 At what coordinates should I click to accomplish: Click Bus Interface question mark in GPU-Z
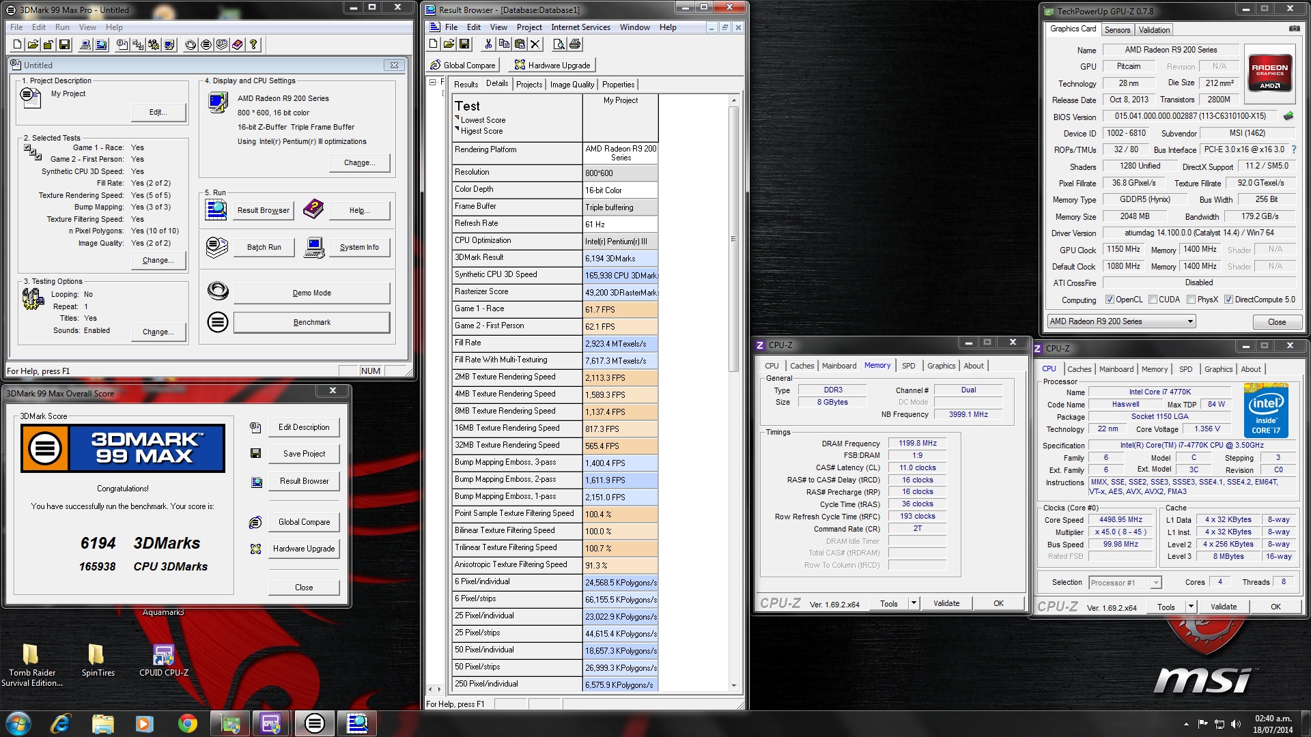coord(1293,149)
